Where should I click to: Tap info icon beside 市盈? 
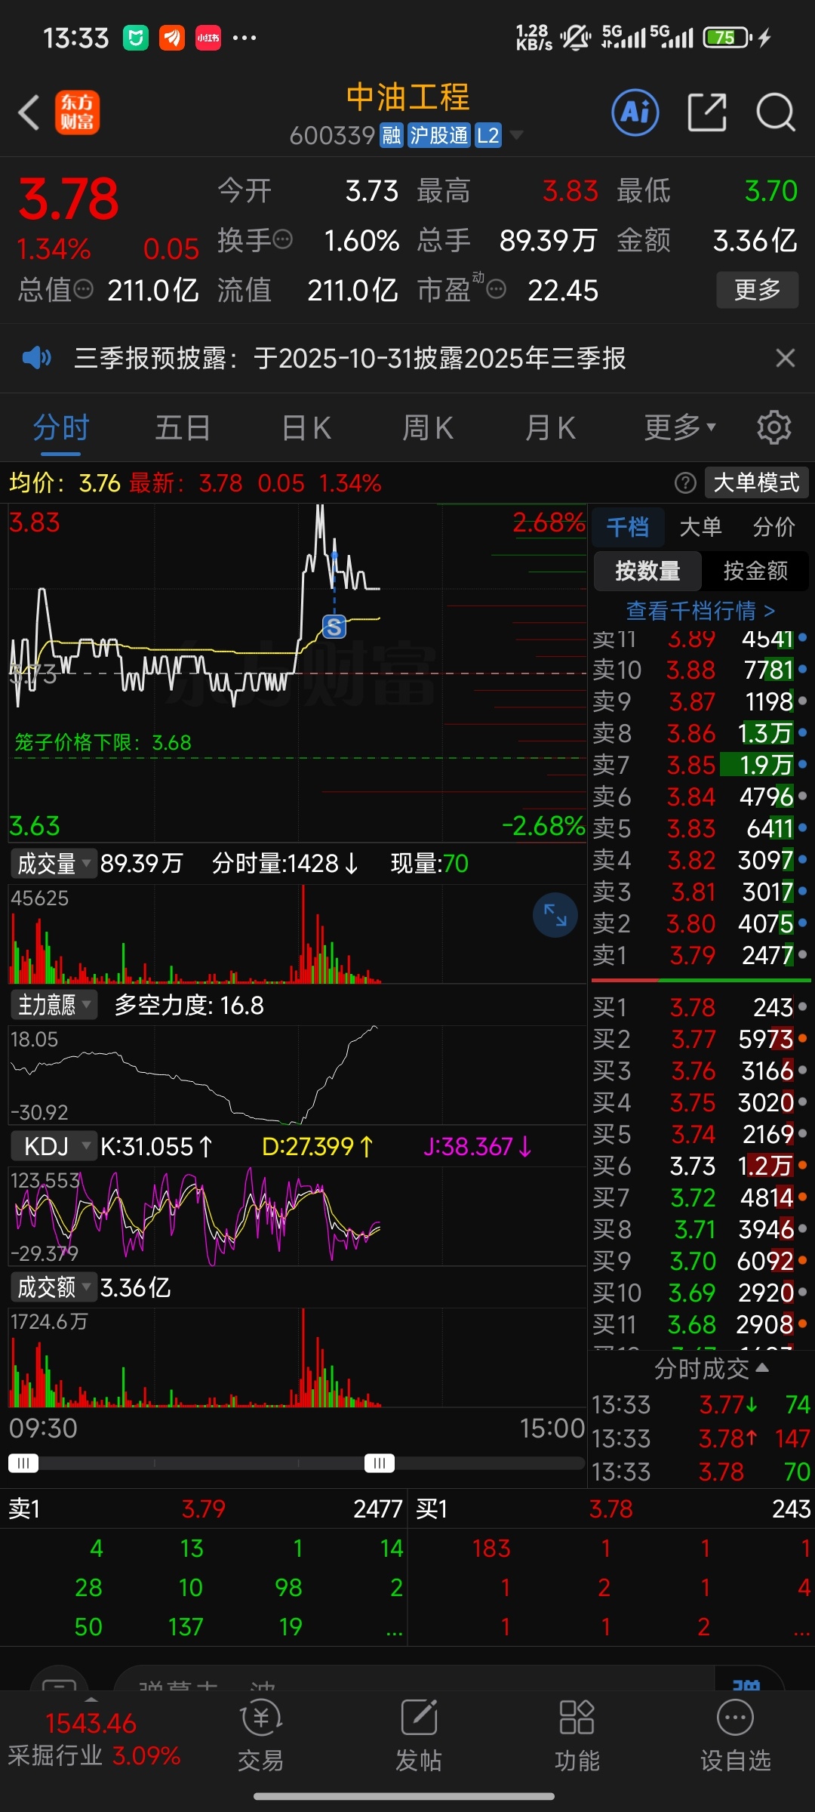tap(496, 289)
